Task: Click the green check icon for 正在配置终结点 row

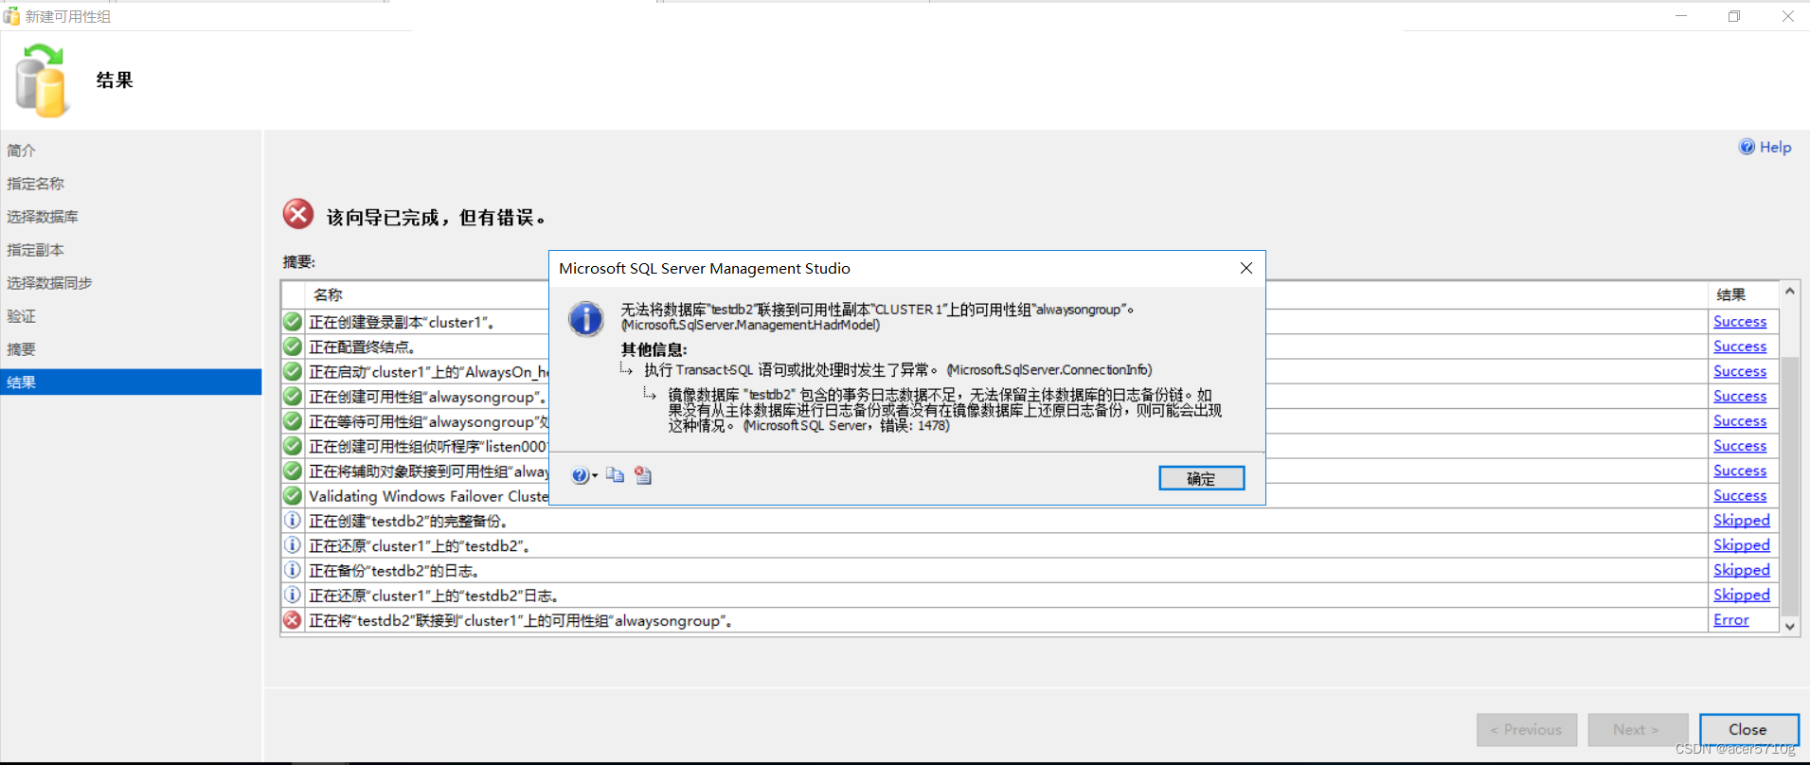Action: pos(293,347)
